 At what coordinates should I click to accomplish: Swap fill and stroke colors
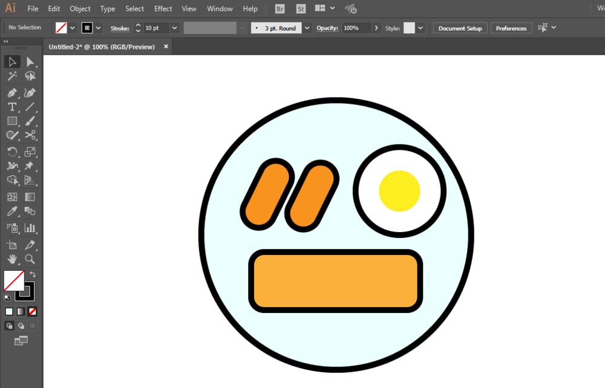(x=33, y=274)
